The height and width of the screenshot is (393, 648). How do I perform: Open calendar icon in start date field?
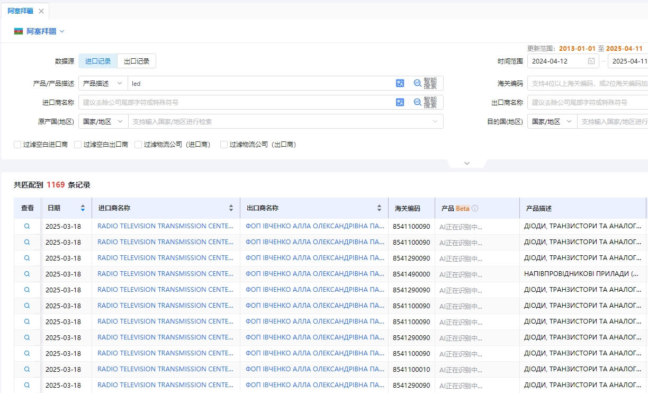click(591, 61)
